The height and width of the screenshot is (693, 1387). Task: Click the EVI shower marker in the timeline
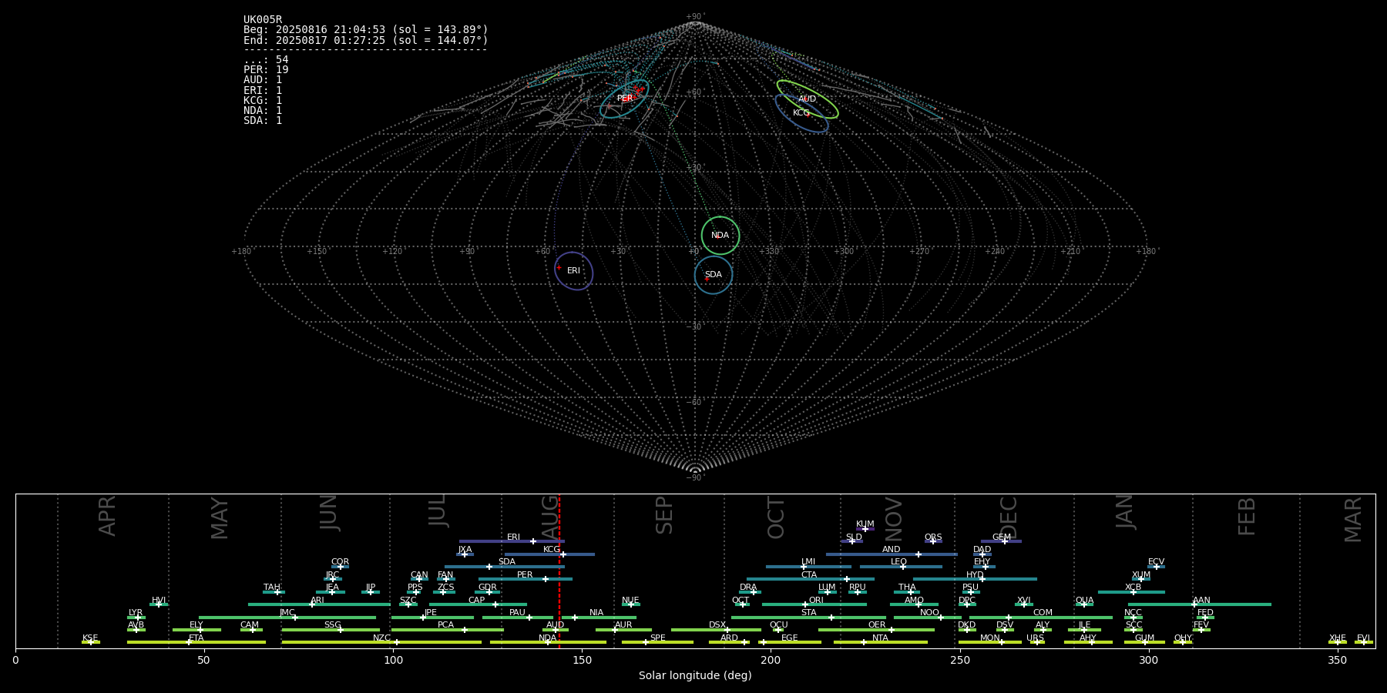pos(1363,642)
